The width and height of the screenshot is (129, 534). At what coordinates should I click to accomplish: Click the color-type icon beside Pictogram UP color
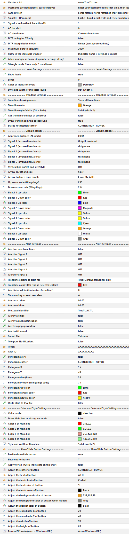tap(4, 388)
